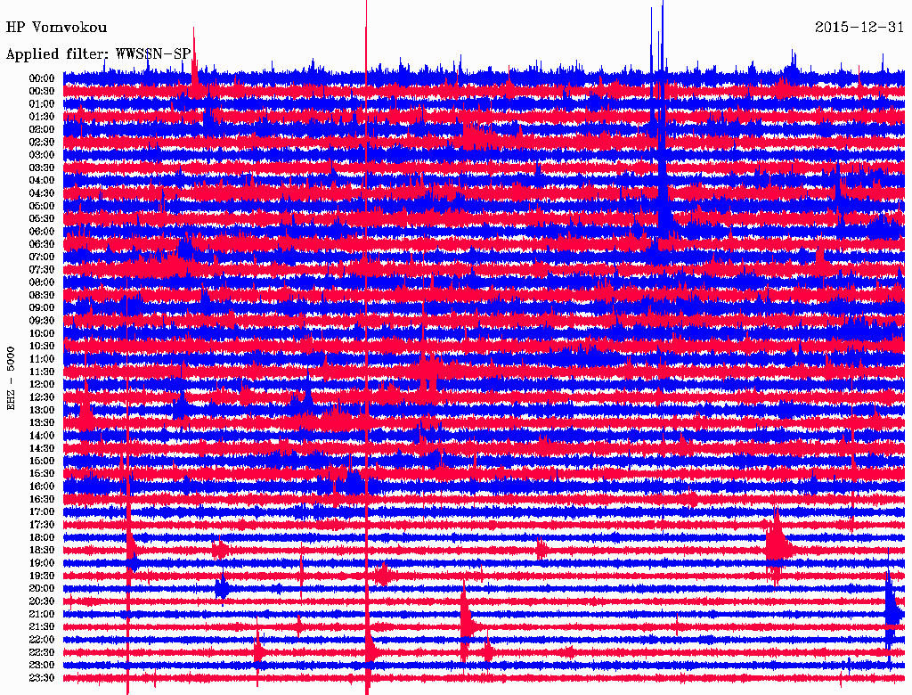Click the '02:30' time label
Viewport: 912px width, 695px height.
point(41,143)
